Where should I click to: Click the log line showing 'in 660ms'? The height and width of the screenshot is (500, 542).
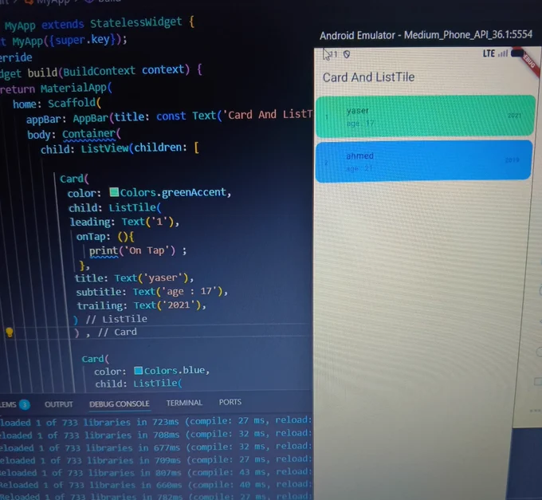click(156, 485)
